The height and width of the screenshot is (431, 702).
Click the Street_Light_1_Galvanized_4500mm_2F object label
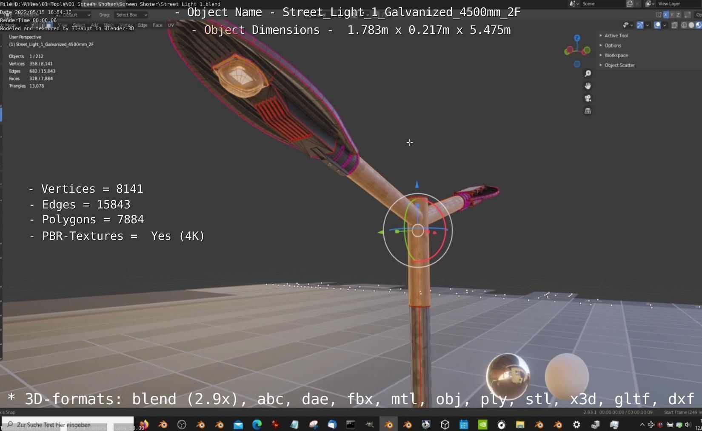[x=51, y=44]
